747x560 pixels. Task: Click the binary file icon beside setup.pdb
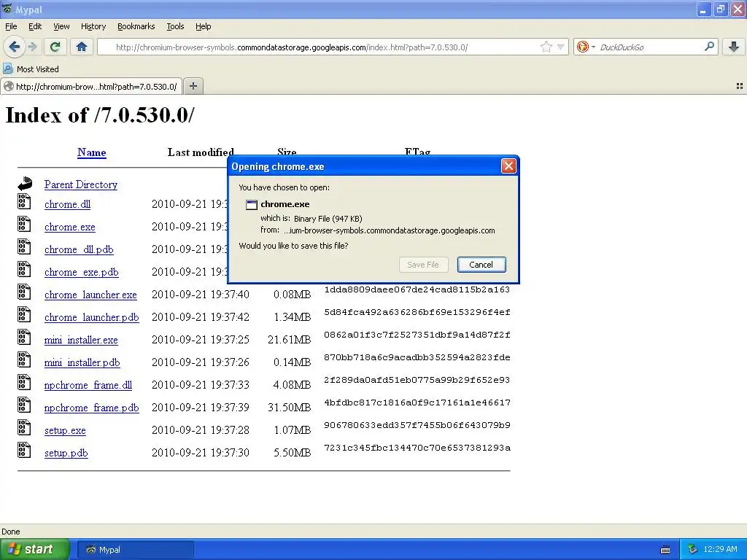coord(24,450)
